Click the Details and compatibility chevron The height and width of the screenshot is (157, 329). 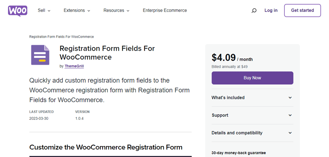click(290, 133)
